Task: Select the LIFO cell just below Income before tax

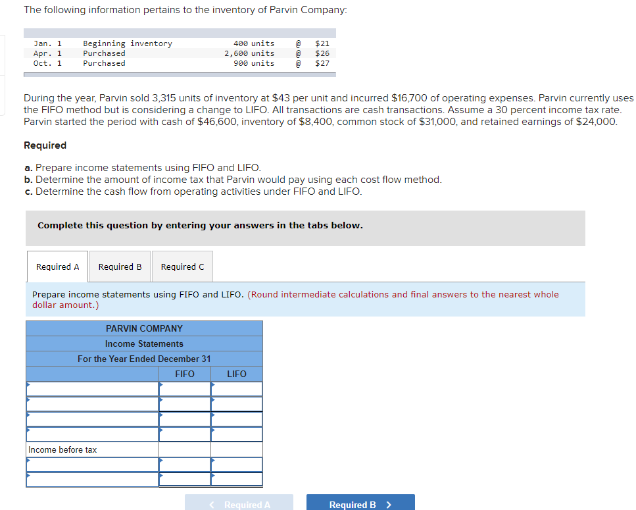Action: tap(237, 465)
